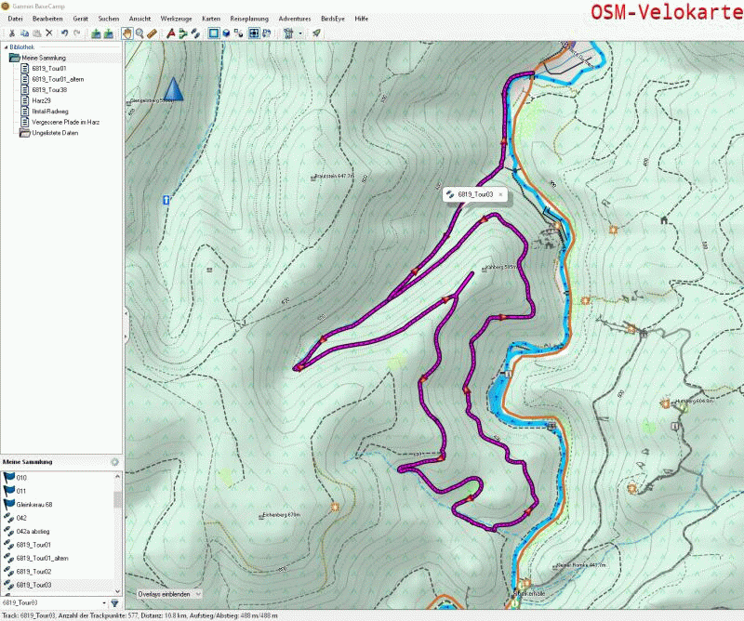Select the Measure ruler tool

(152, 33)
